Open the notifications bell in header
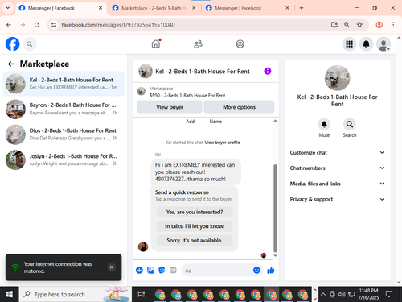 [x=367, y=44]
